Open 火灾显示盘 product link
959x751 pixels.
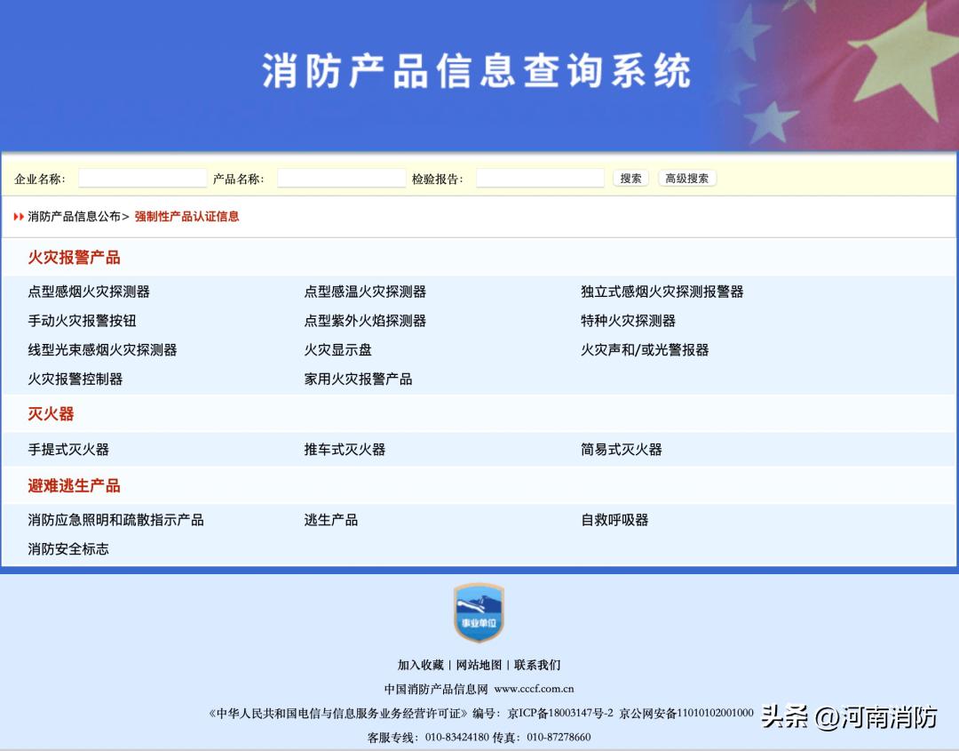click(336, 350)
